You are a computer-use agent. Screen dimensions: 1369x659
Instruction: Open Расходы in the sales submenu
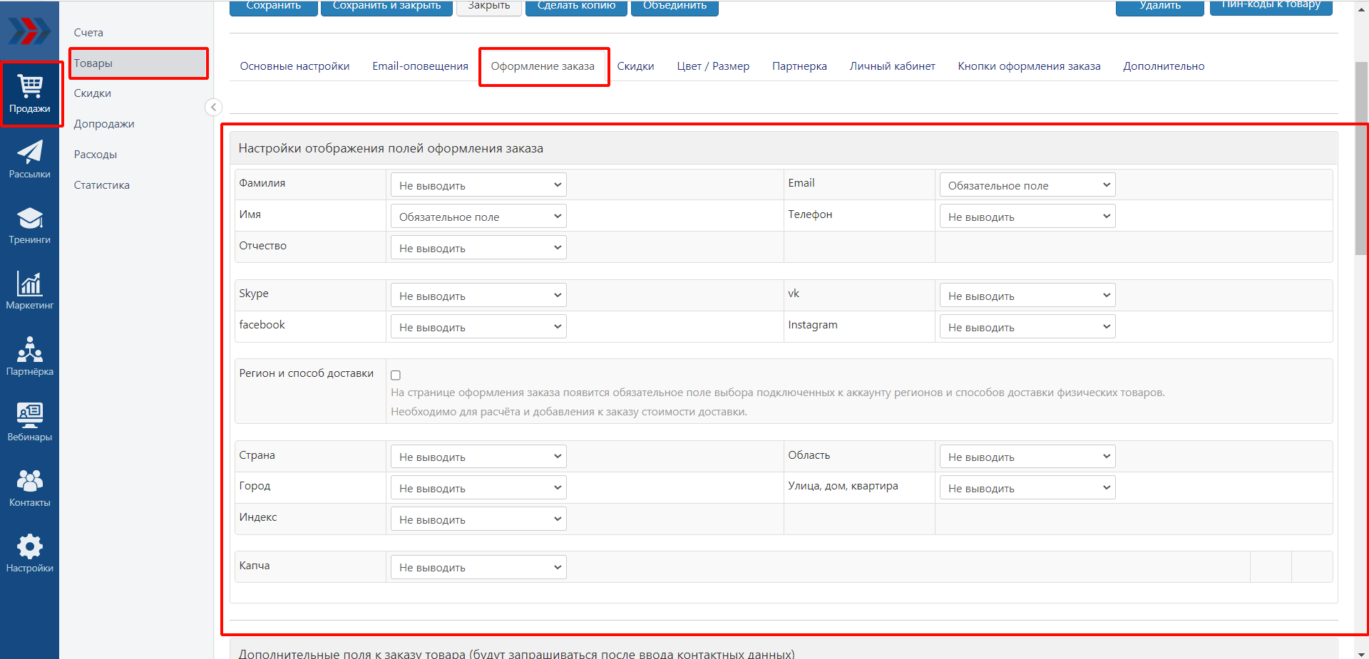[96, 155]
